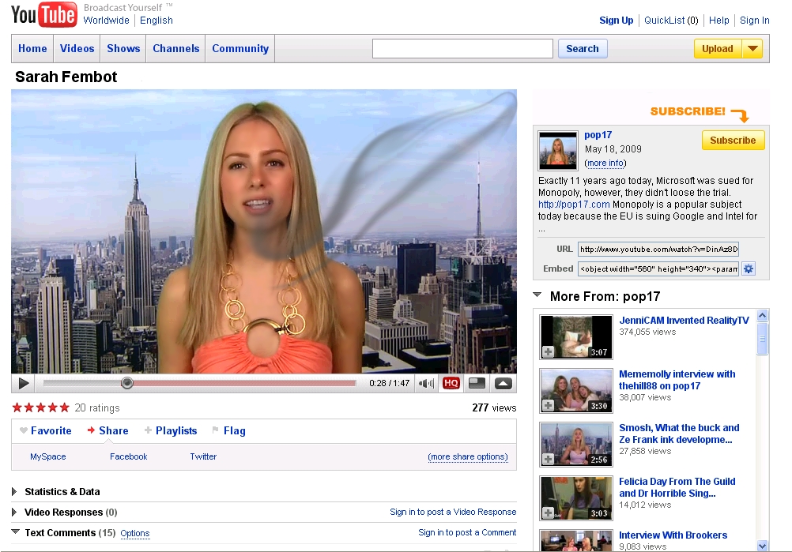Viewport: 792px width, 552px height.
Task: Click the yellow Subscribe button
Action: pyautogui.click(x=733, y=141)
